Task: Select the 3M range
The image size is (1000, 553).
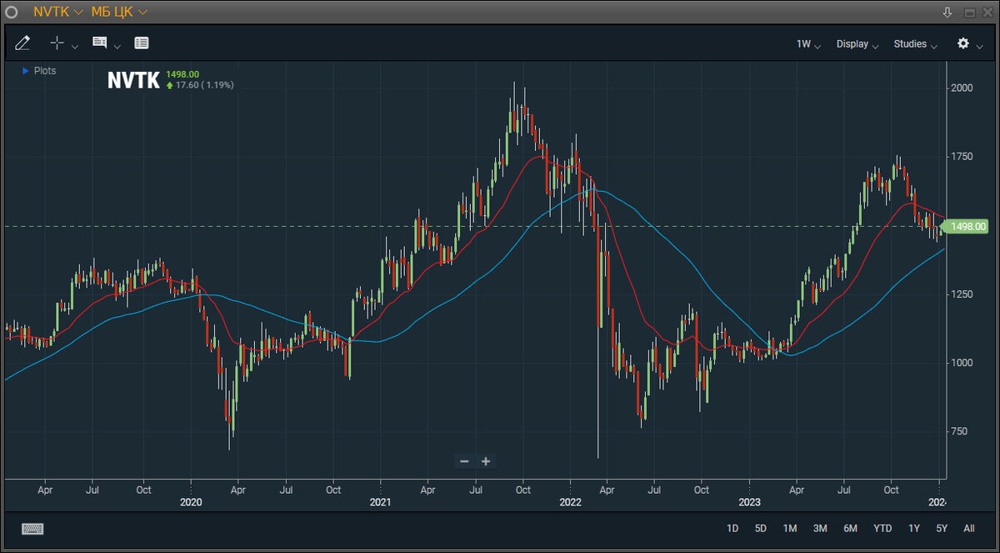Action: [x=820, y=529]
